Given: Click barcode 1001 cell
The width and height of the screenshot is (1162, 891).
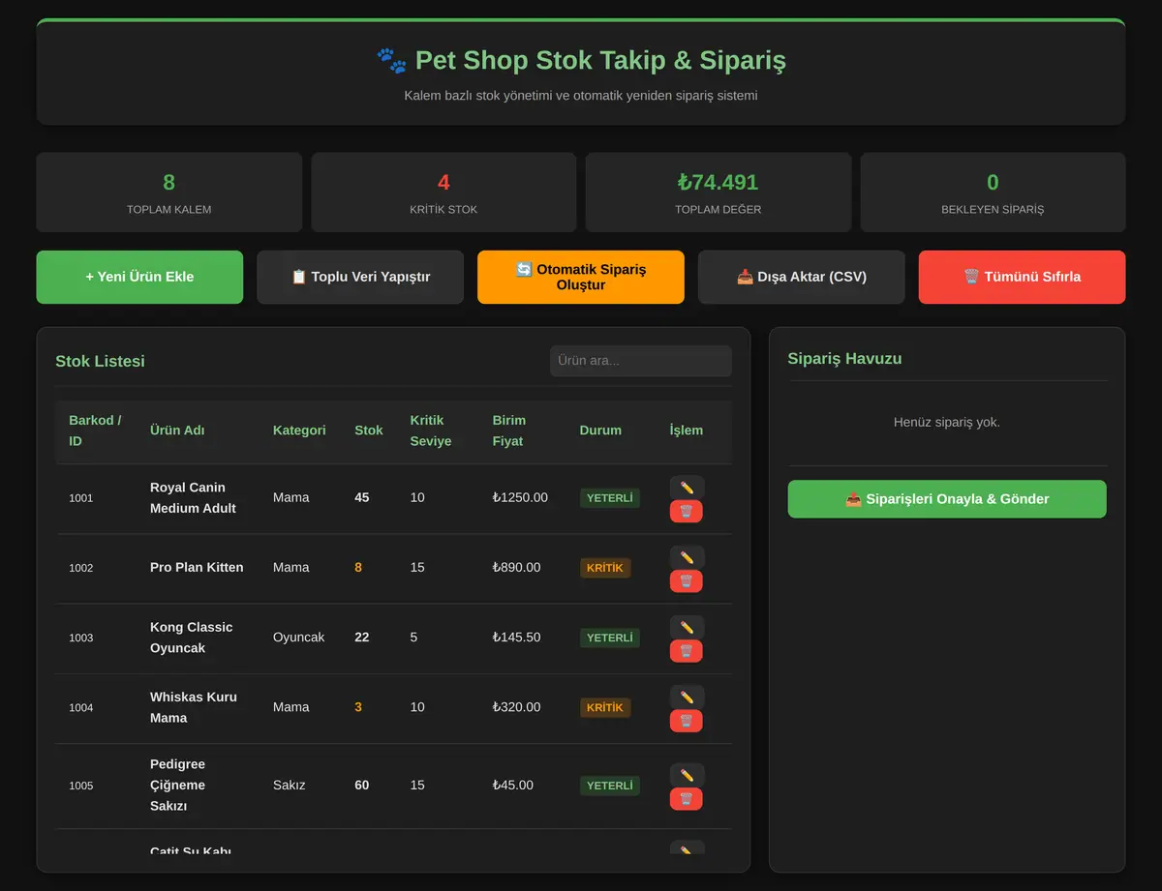Looking at the screenshot, I should (81, 498).
